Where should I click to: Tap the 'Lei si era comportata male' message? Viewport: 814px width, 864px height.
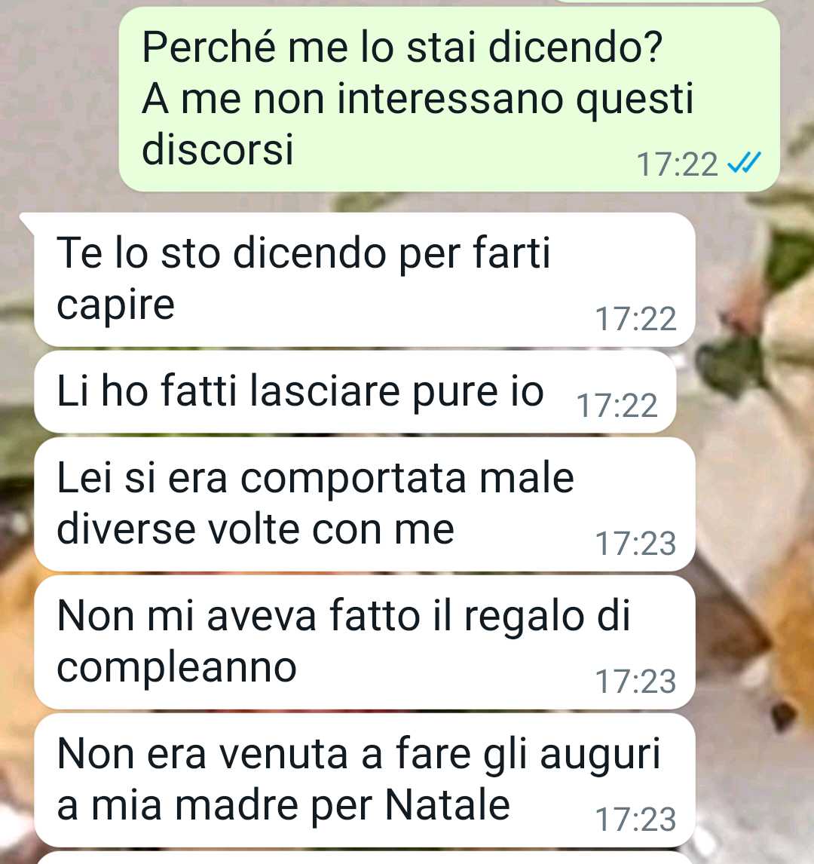click(x=365, y=504)
